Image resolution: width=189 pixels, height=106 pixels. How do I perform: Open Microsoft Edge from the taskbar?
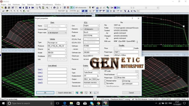tap(65, 103)
